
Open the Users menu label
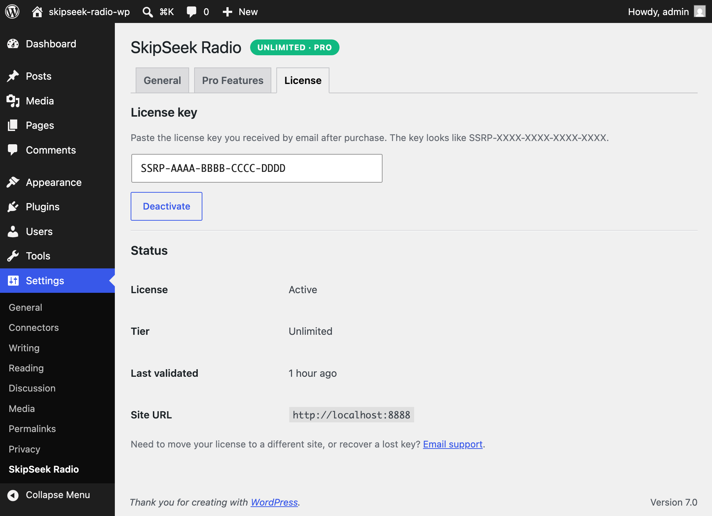coord(39,231)
